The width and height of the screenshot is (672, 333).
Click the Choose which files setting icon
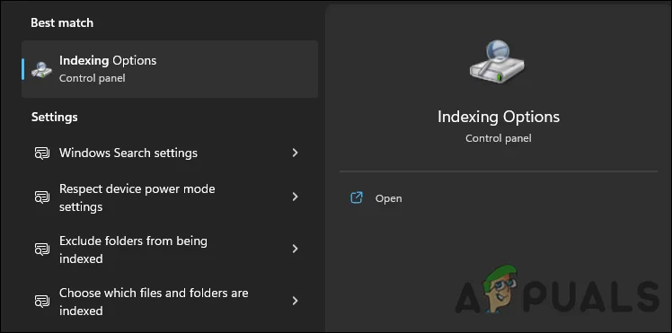[42, 302]
